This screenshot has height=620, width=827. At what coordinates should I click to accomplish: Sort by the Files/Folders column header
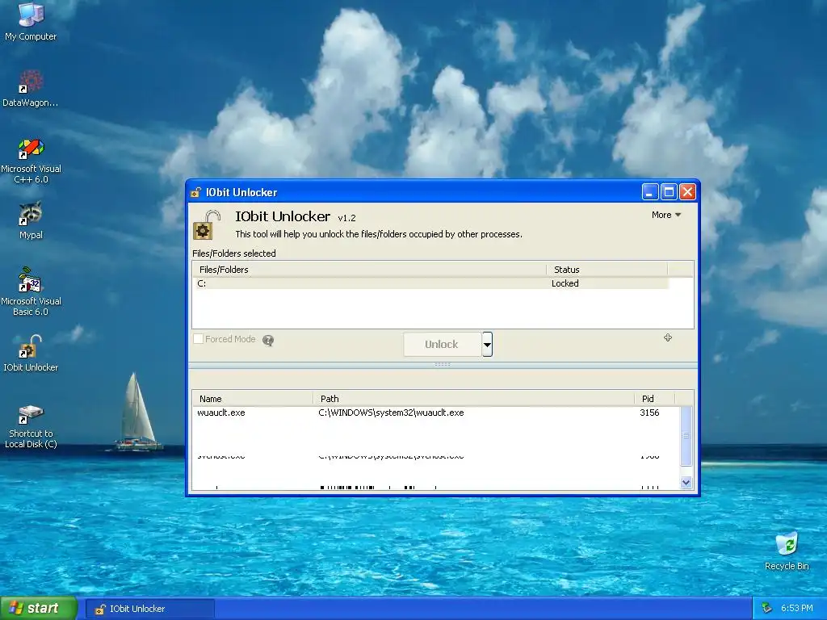[369, 270]
